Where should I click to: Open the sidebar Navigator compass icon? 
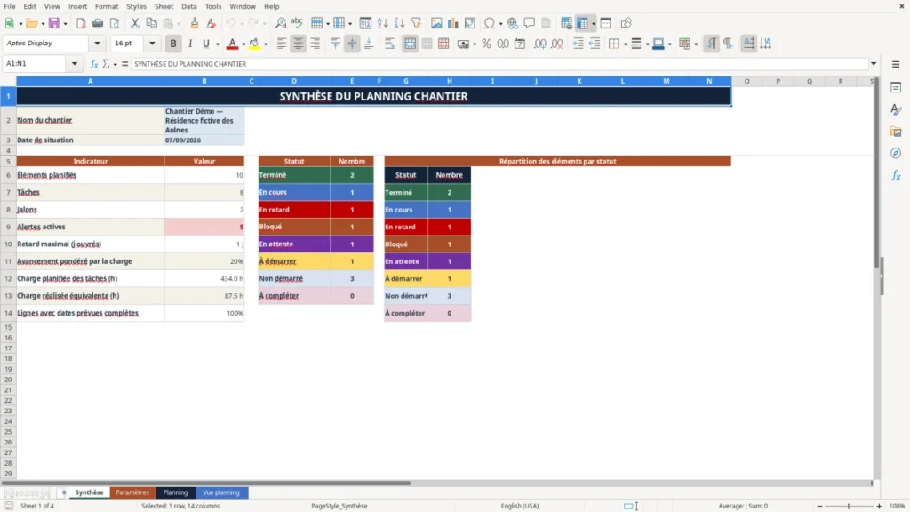tap(896, 153)
